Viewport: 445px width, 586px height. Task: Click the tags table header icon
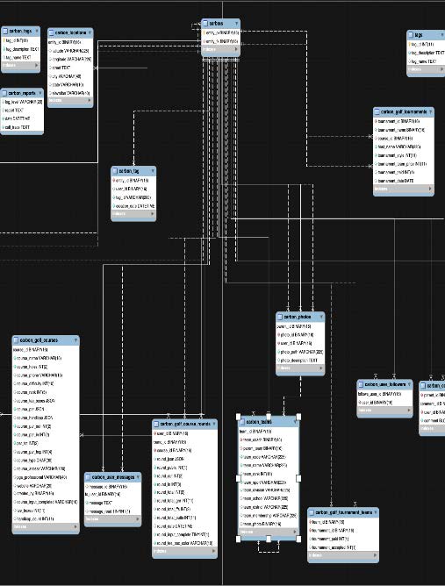click(x=411, y=35)
